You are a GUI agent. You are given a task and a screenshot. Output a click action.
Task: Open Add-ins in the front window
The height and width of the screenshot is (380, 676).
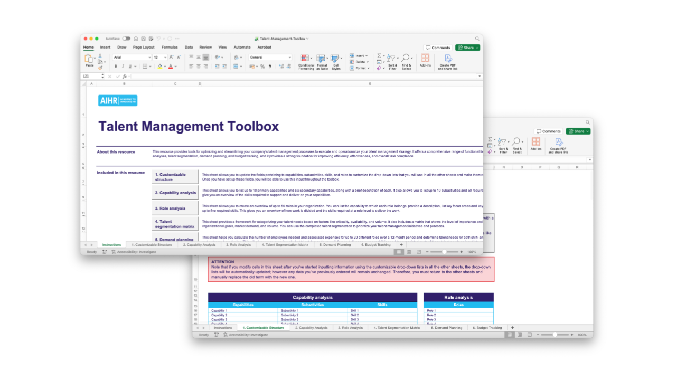point(425,61)
